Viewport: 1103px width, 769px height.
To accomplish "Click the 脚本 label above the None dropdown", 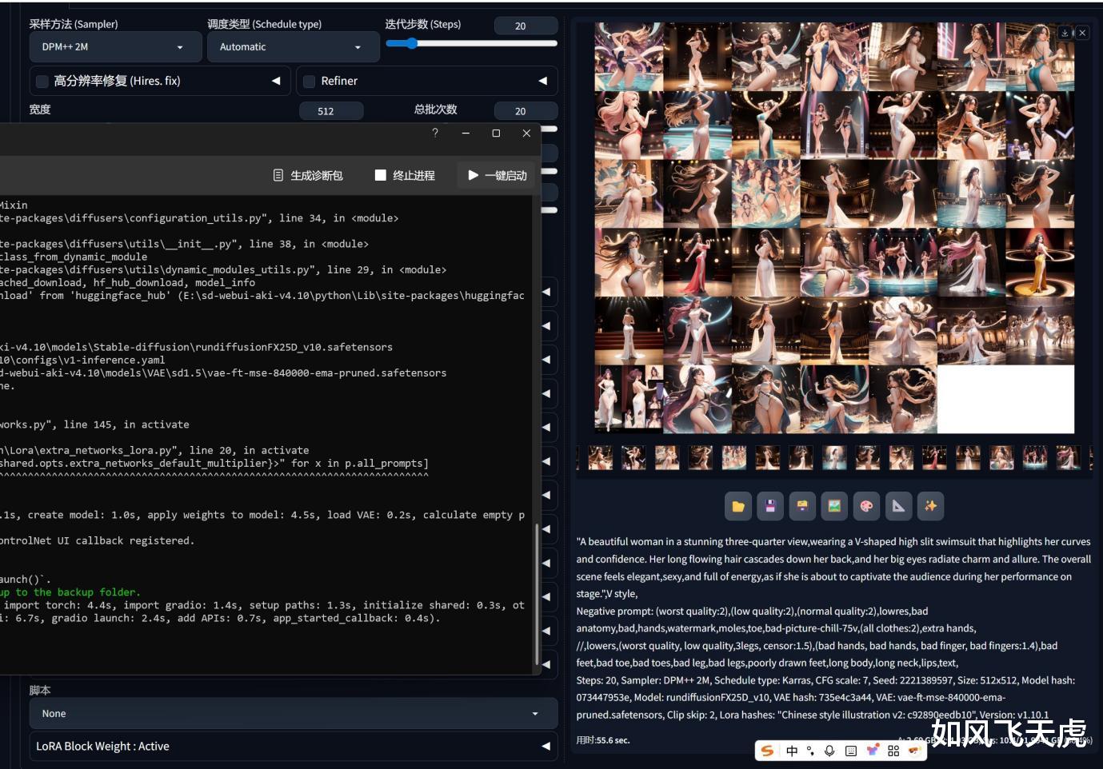I will [x=40, y=690].
